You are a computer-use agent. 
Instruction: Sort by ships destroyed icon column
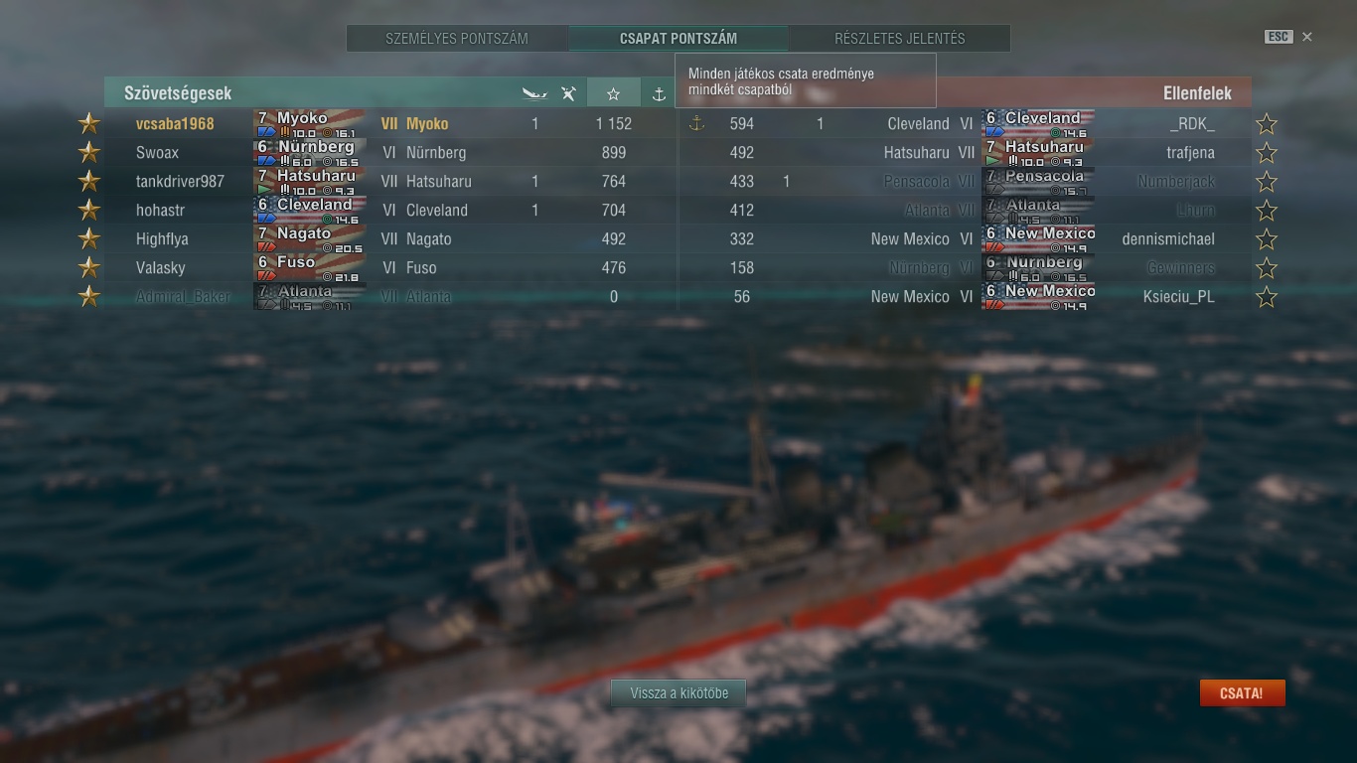point(534,93)
